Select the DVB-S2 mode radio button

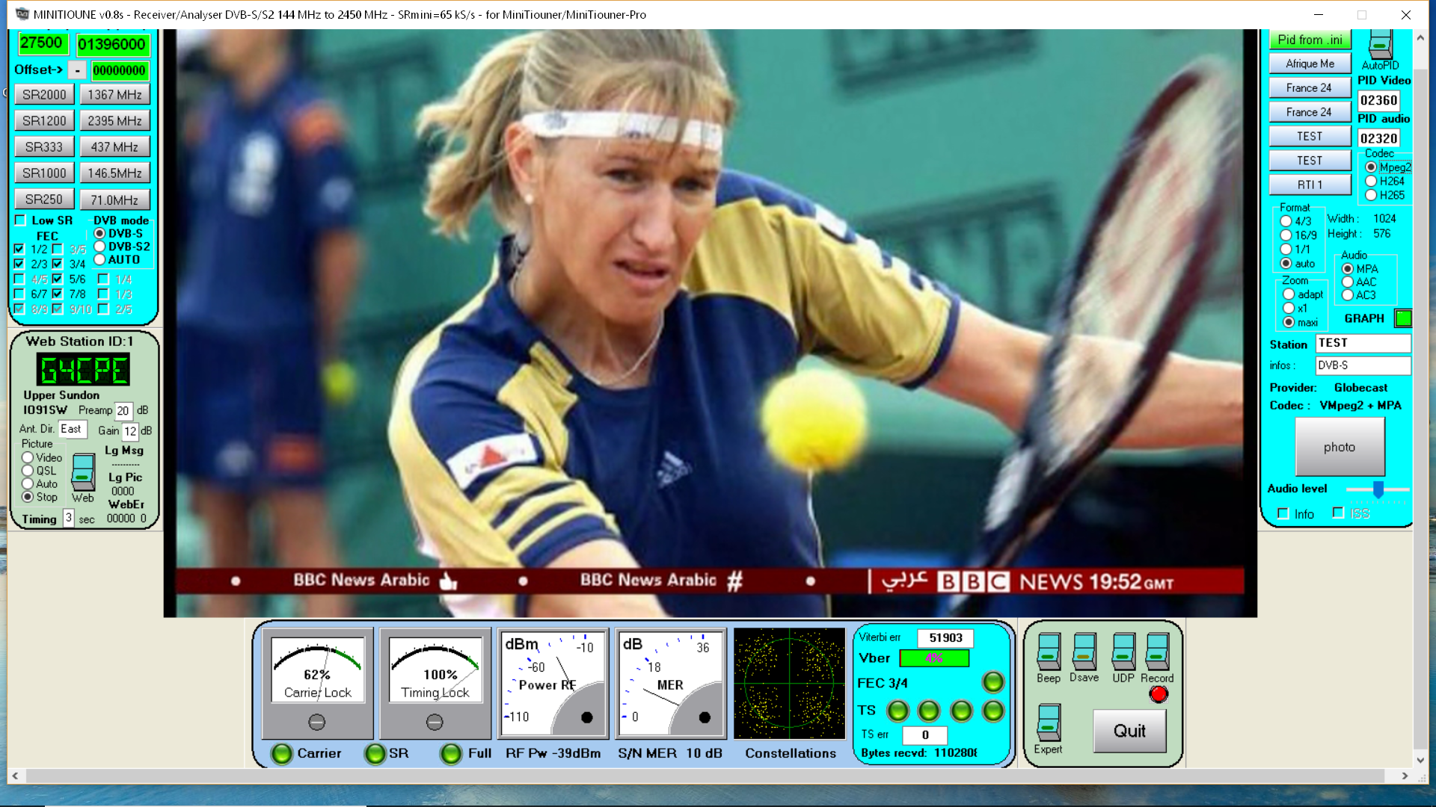99,247
